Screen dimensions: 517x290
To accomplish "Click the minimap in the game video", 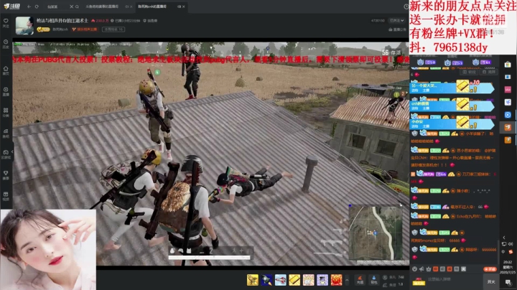I will coord(376,233).
